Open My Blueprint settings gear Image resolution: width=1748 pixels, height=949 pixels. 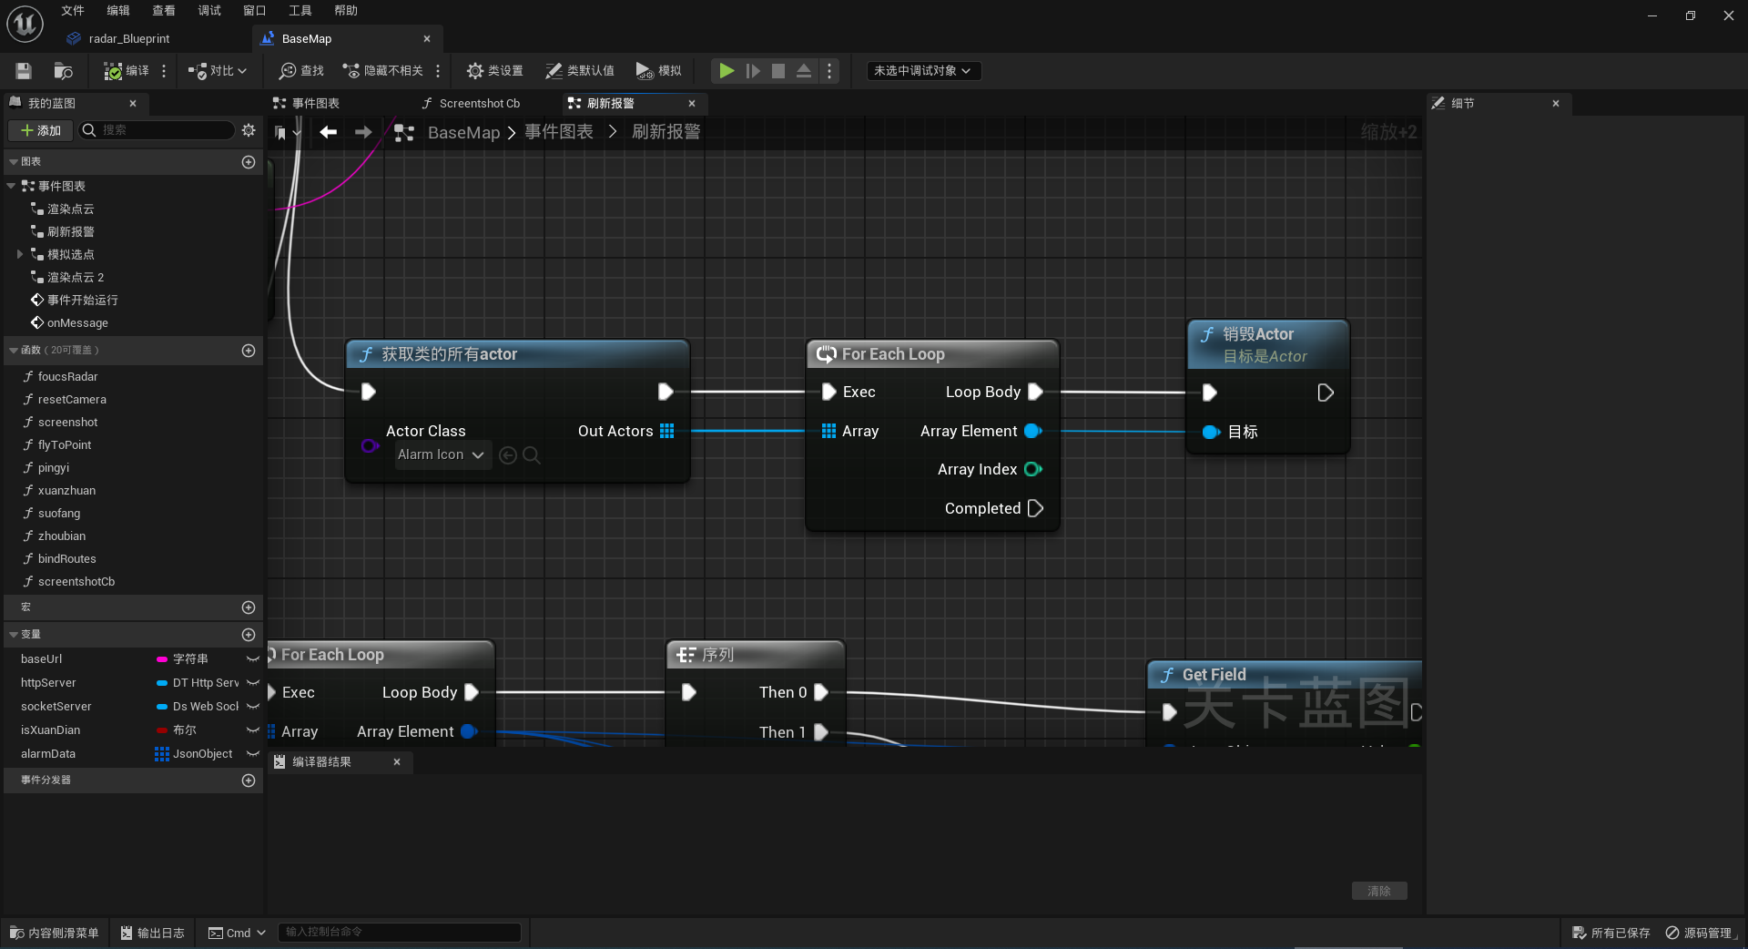[x=249, y=130]
